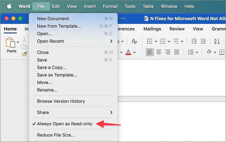226x142 pixels.
Task: Click the Paste label button
Action: click(x=12, y=51)
